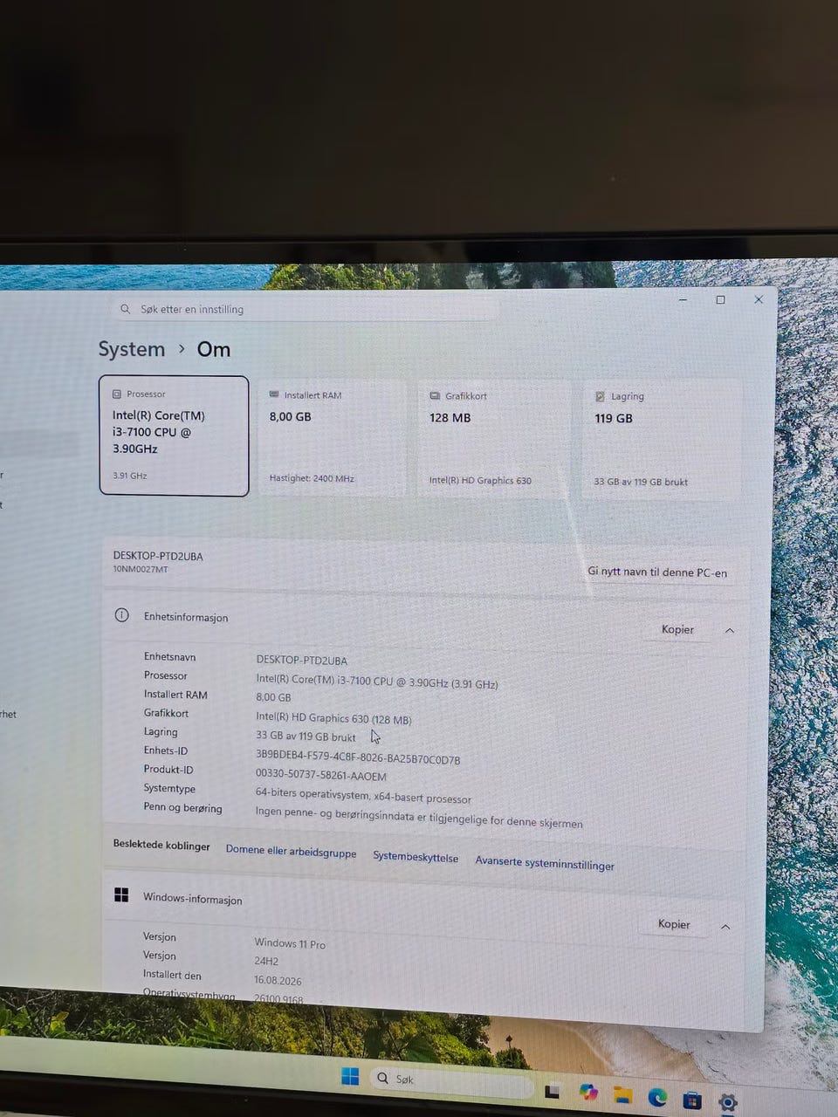This screenshot has width=838, height=1117.
Task: Click '33 GB av 119 GB brukt' in Lagring card
Action: (x=641, y=482)
